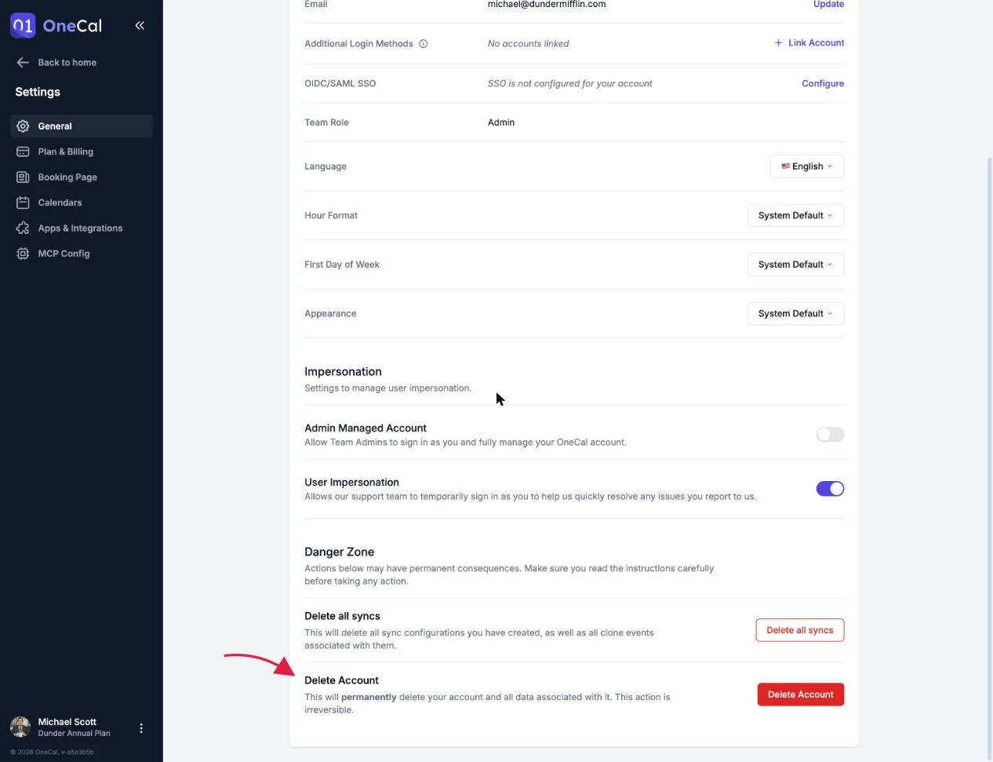Expand the Hour Format dropdown
Screen dimensions: 993x762
795,216
